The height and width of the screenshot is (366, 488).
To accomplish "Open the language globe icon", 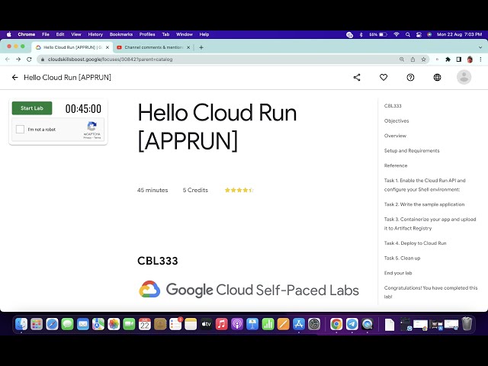I will click(437, 78).
